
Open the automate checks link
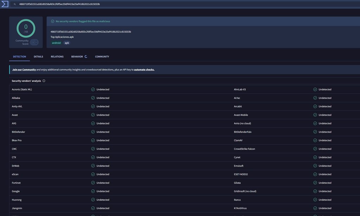tap(144, 70)
